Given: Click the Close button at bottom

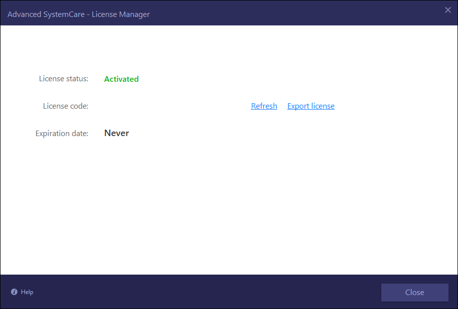Looking at the screenshot, I should 415,293.
